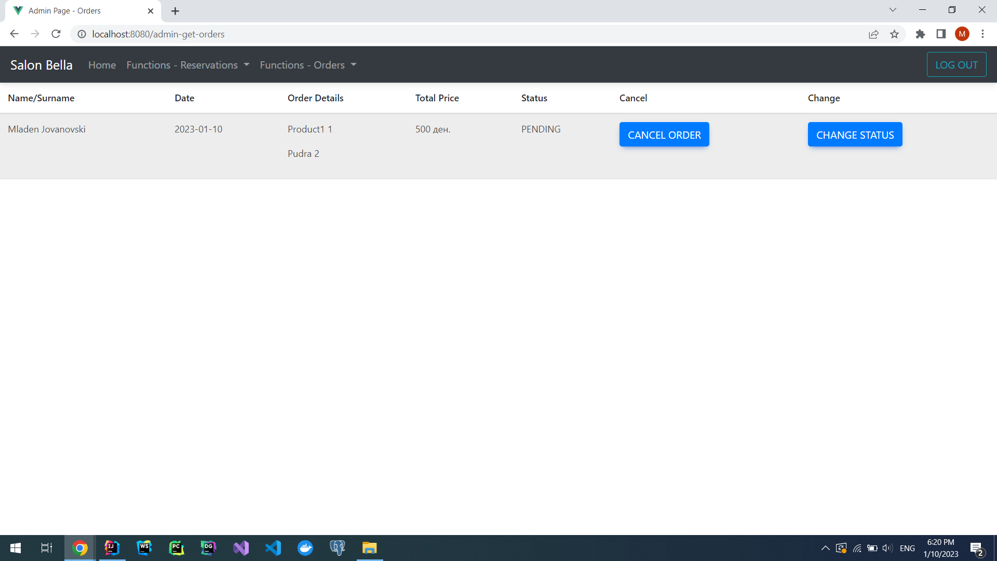Select the Admin Page - Orders tab
Image resolution: width=997 pixels, height=561 pixels.
pyautogui.click(x=78, y=11)
